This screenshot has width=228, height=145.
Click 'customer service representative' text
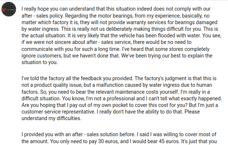pos(58,112)
